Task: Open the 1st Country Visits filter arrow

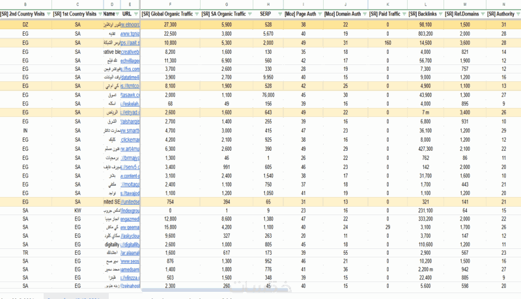Action: point(99,14)
